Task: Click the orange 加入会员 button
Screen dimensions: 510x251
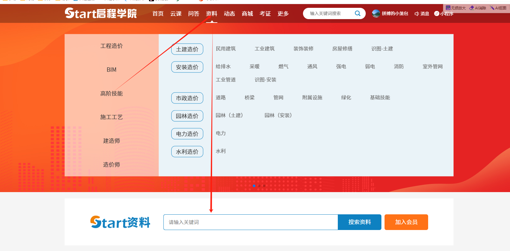Action: click(406, 222)
